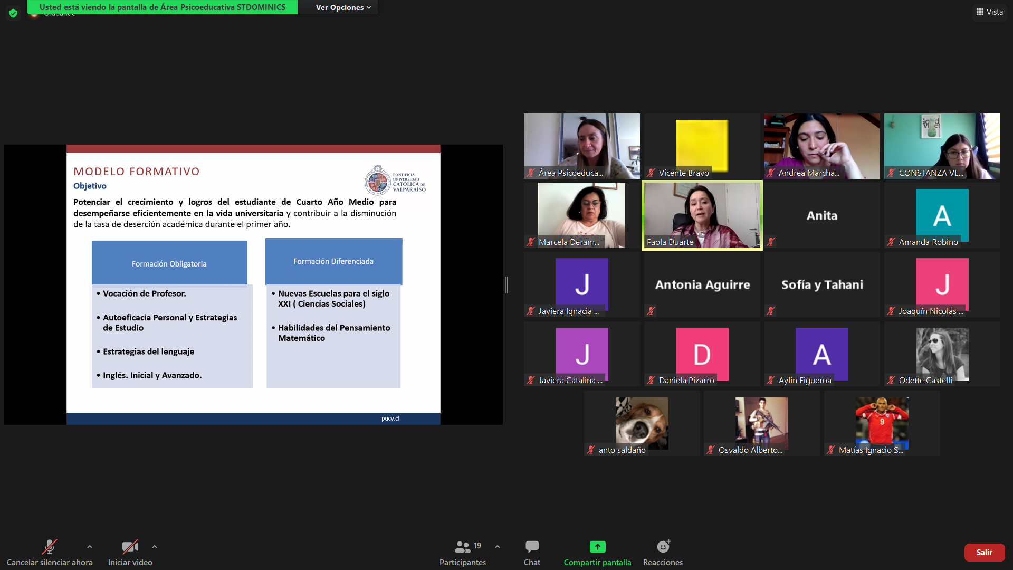Expand audio options arrow beside microphone
Screen dimensions: 1013x570
[x=90, y=547]
